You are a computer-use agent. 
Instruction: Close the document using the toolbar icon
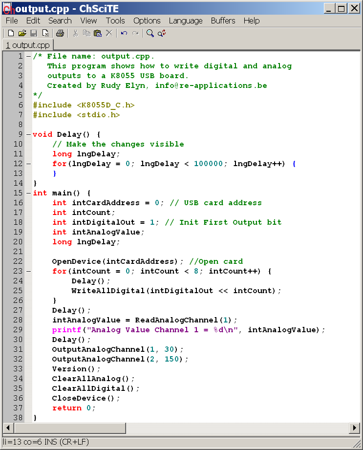tap(45, 33)
